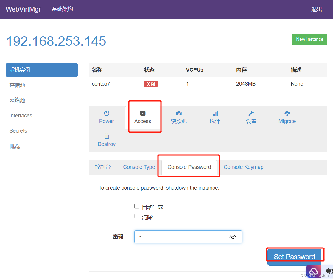Image resolution: width=333 pixels, height=280 pixels.
Task: Enable the 自动生成 checkbox
Action: pyautogui.click(x=137, y=206)
